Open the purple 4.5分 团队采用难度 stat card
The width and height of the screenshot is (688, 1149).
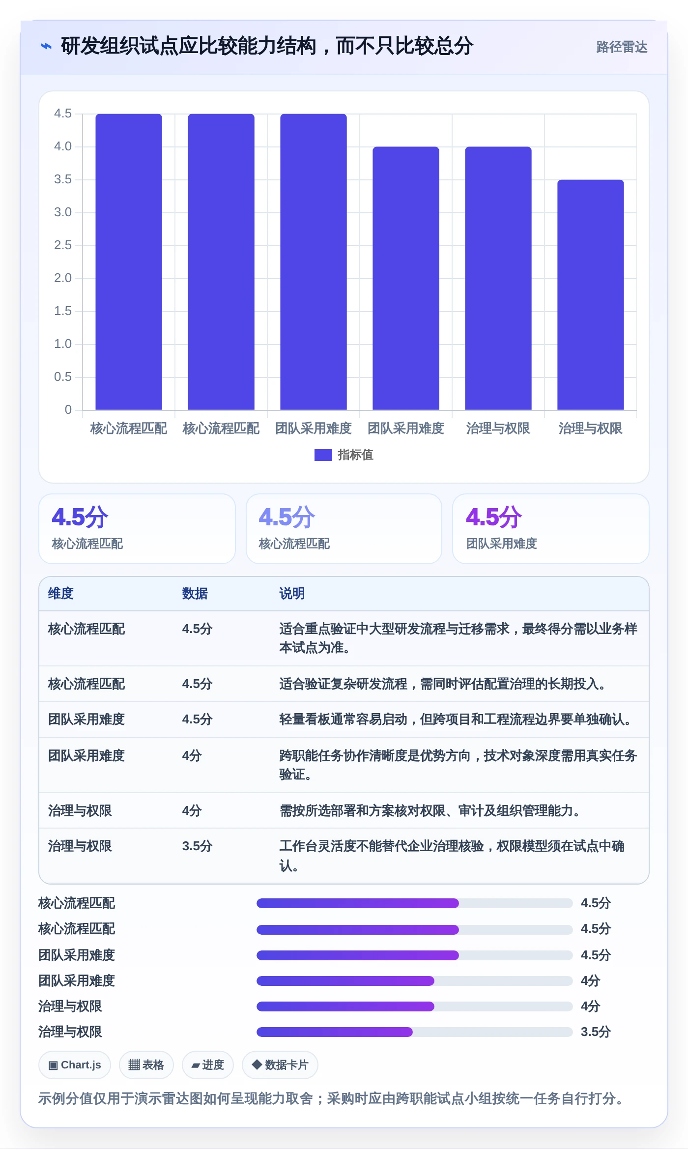(550, 529)
